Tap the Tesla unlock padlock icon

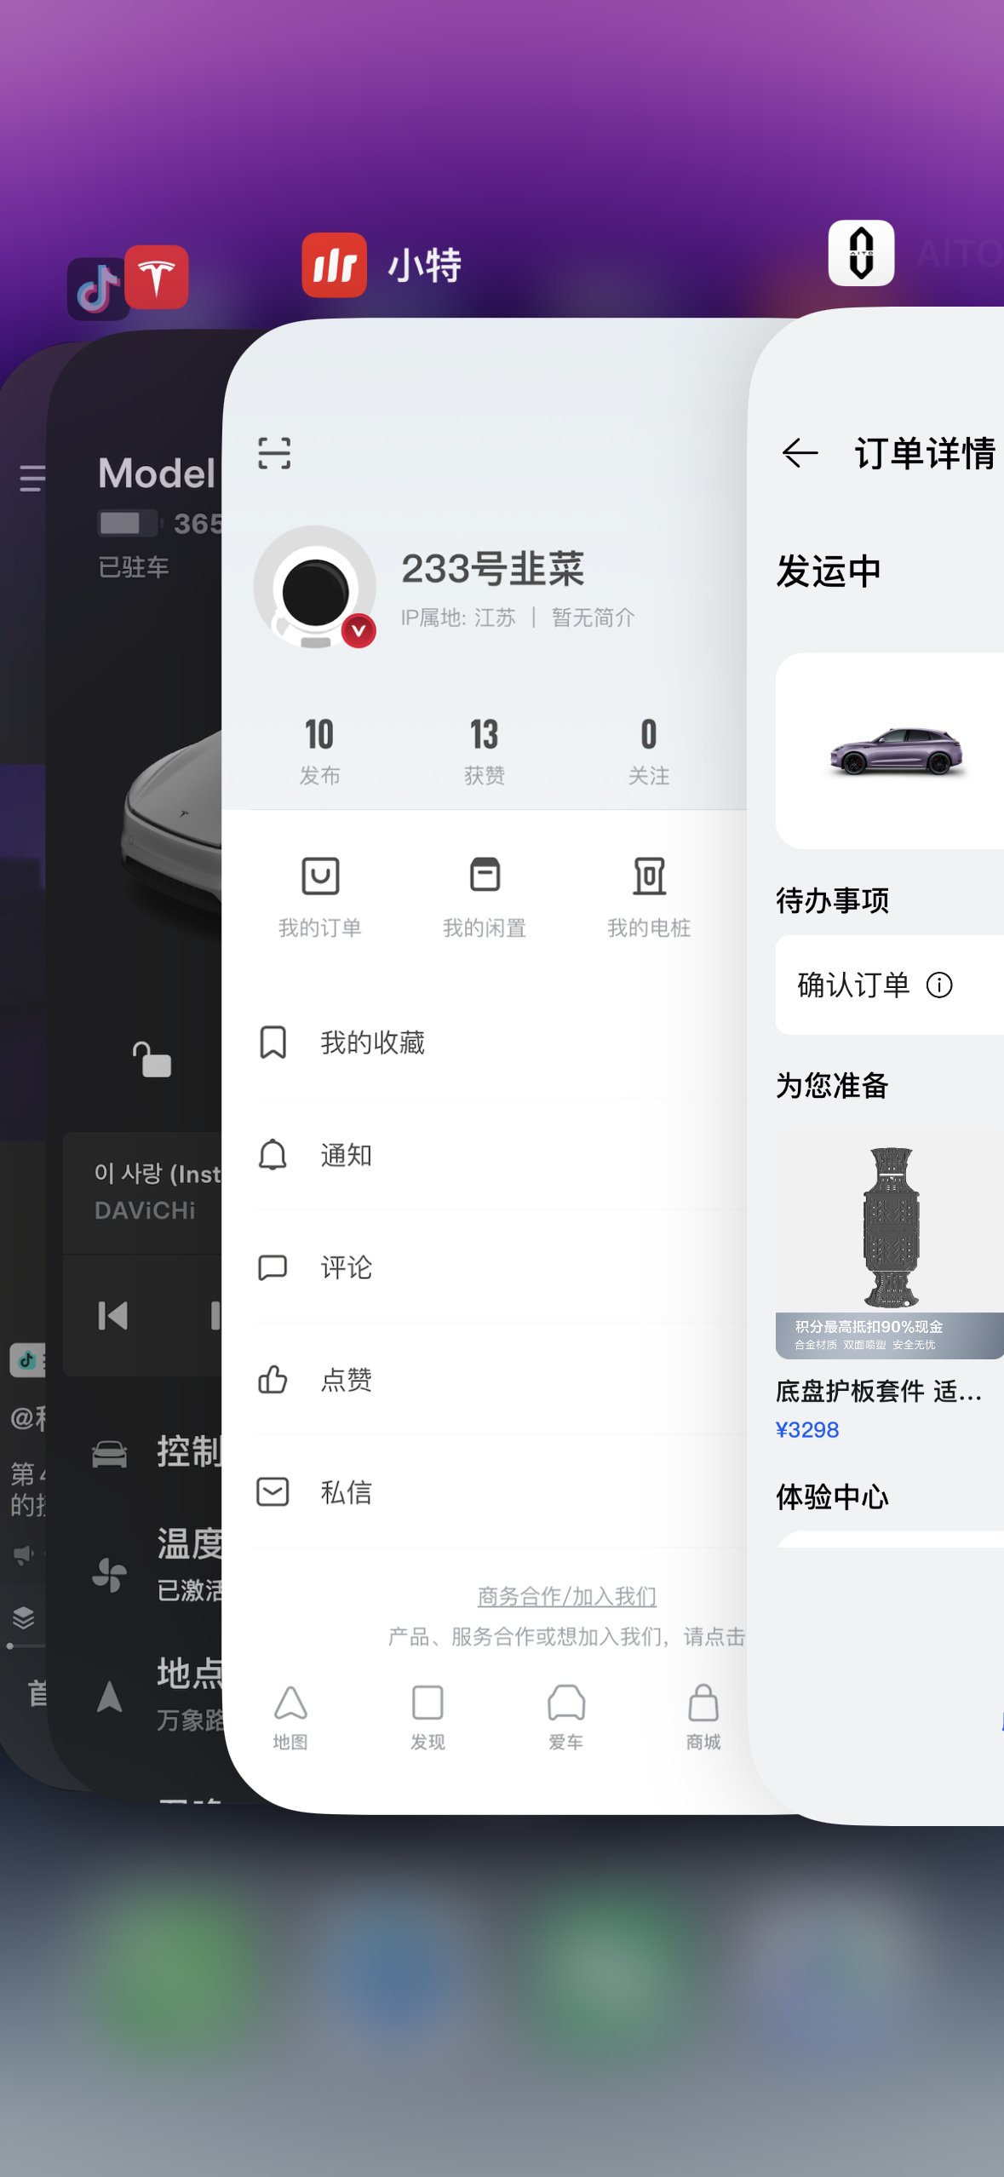tap(152, 1060)
